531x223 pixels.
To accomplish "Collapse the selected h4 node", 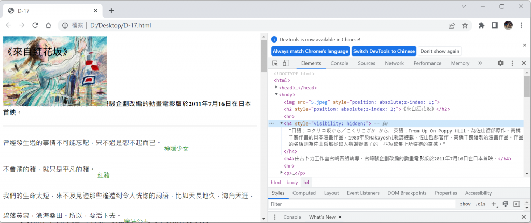I will [281, 123].
